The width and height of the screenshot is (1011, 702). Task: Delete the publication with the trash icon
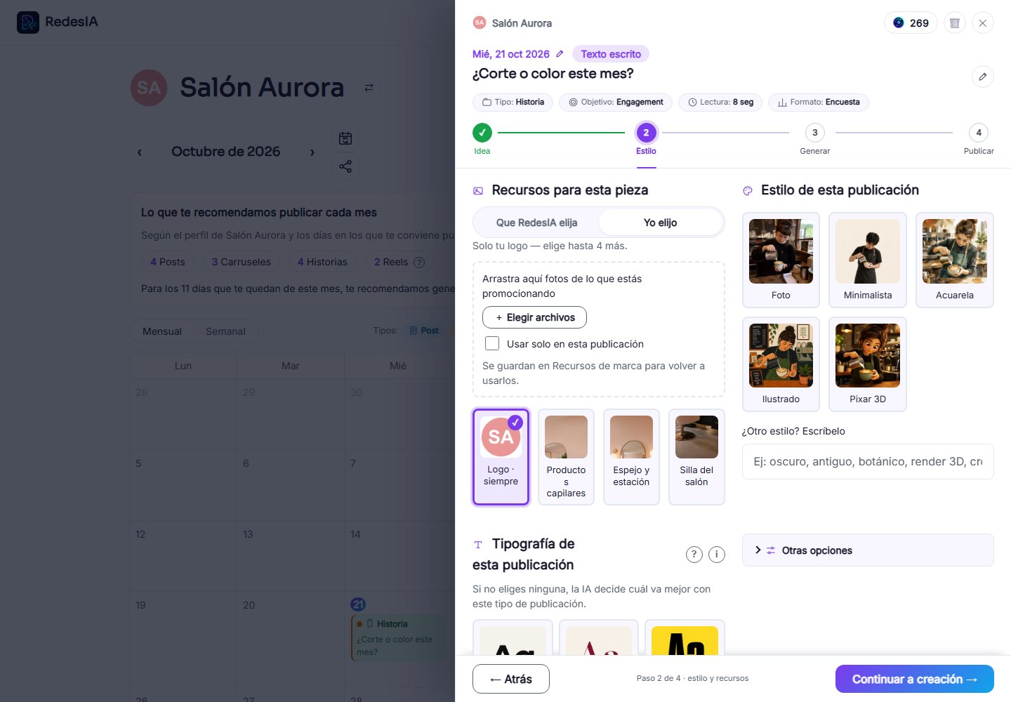click(x=955, y=23)
